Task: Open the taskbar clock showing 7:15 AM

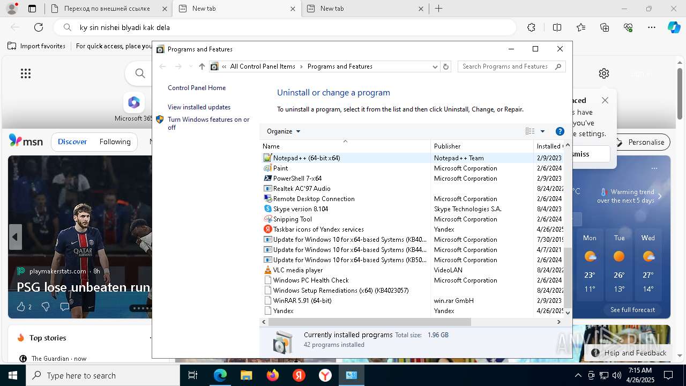Action: pyautogui.click(x=640, y=375)
